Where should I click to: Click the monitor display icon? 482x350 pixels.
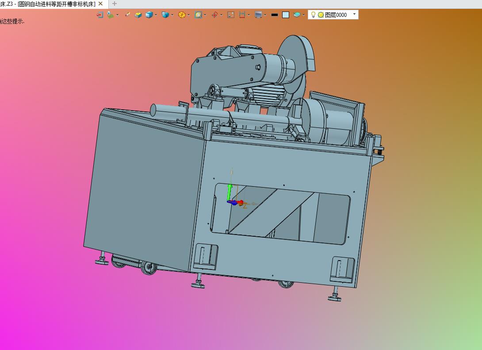(x=258, y=15)
